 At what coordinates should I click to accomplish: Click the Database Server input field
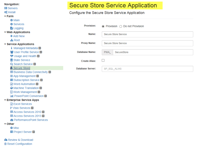coord(147,69)
